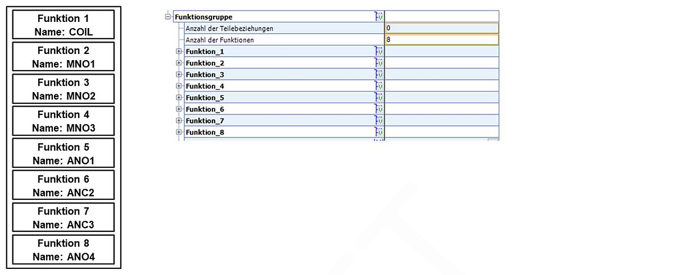Click the variable icon beside Funktion_7

(x=379, y=121)
